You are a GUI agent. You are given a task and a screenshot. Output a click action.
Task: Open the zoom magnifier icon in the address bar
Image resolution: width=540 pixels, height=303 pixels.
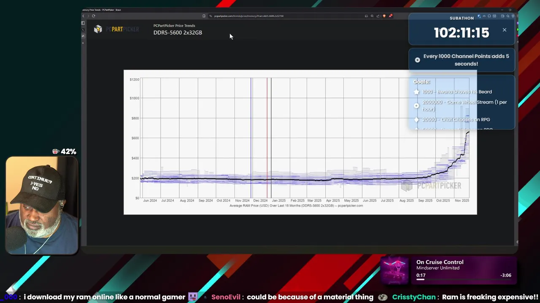pyautogui.click(x=372, y=16)
